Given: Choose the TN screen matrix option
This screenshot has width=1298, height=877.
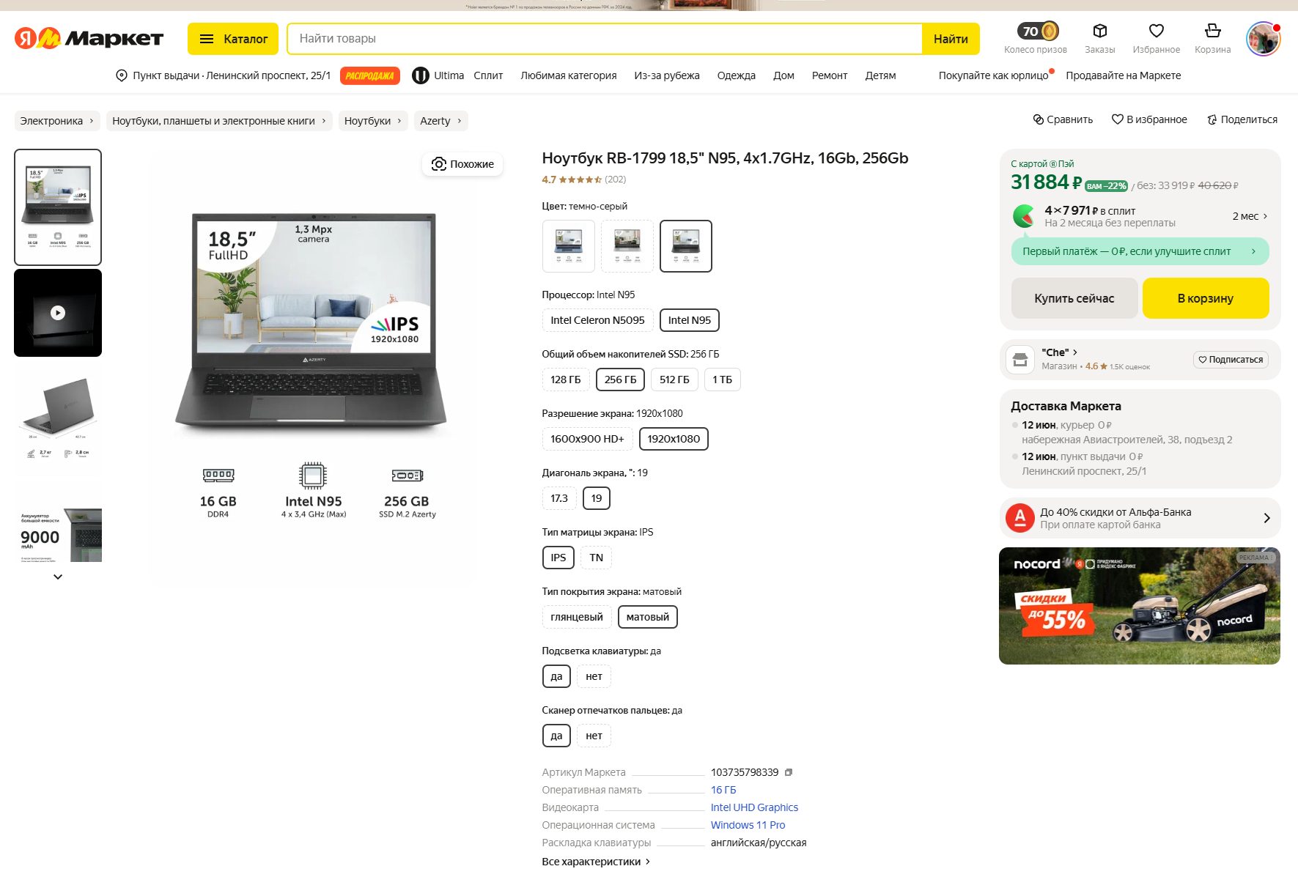Looking at the screenshot, I should (596, 558).
